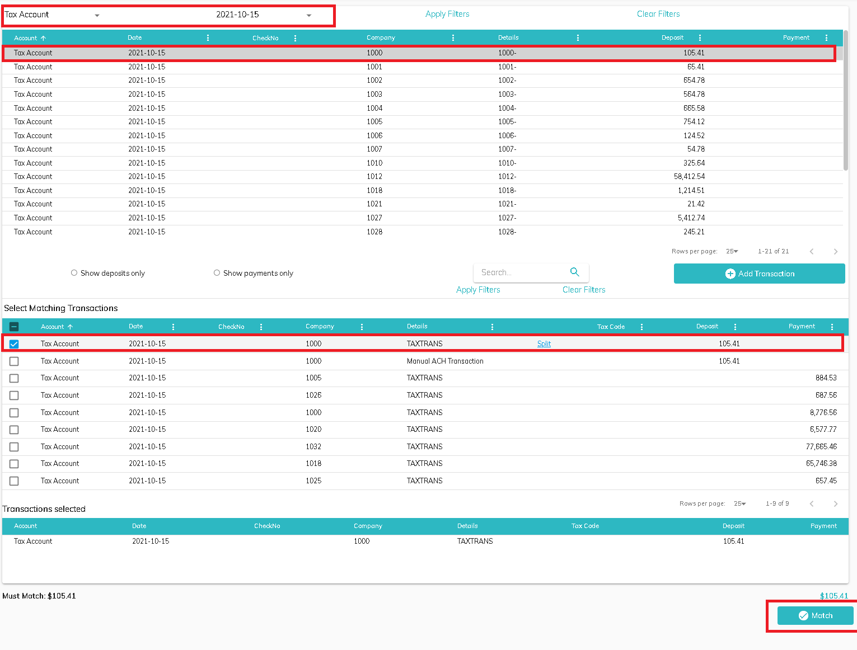Click the top Clear Filters link
The height and width of the screenshot is (650, 857).
pos(658,14)
